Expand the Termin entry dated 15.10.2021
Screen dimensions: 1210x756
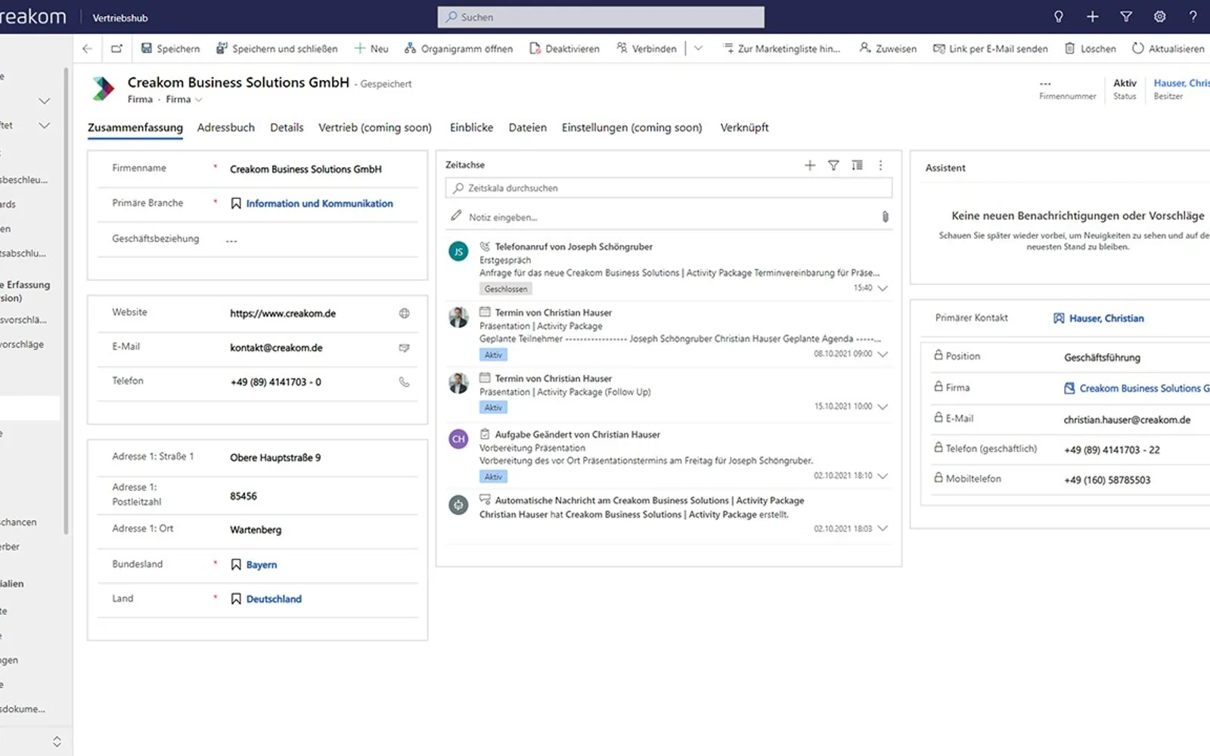click(883, 407)
